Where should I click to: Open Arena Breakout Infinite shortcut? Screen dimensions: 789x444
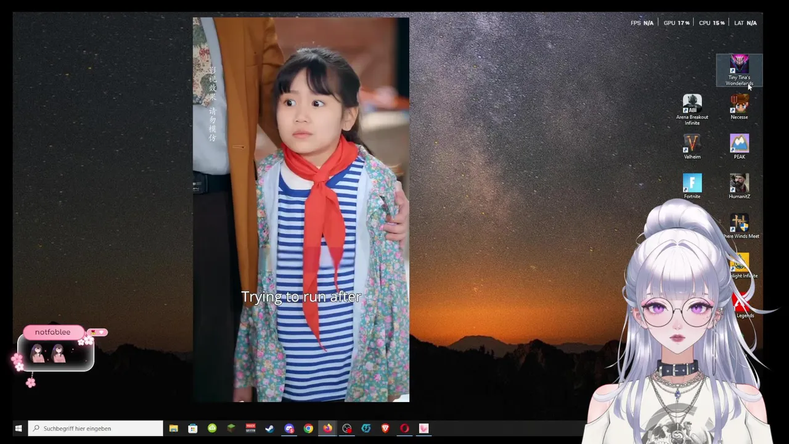pyautogui.click(x=692, y=110)
